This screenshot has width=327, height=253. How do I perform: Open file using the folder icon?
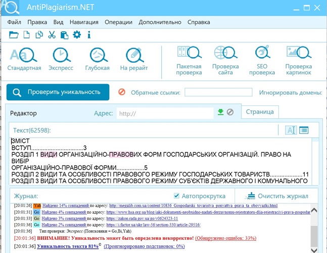(14, 34)
